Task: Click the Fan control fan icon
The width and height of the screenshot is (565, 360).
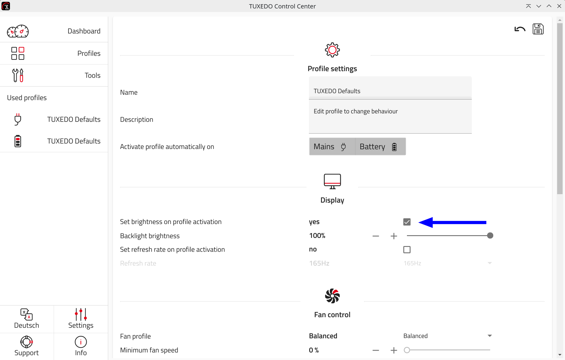Action: 332,296
